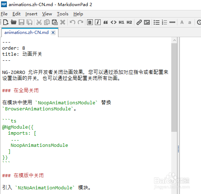Click the text '在模块中使用'
This screenshot has width=201, height=194.
click(x=17, y=103)
